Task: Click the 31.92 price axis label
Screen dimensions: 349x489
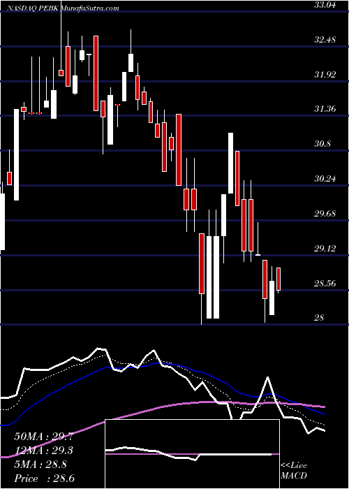Action: (326, 75)
